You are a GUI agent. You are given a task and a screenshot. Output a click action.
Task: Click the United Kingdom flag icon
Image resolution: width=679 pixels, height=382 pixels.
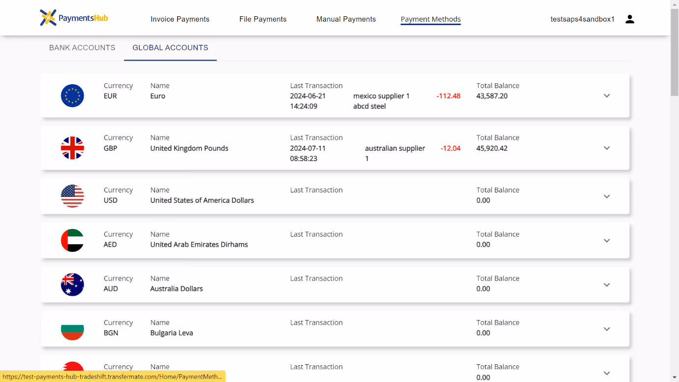click(x=72, y=148)
